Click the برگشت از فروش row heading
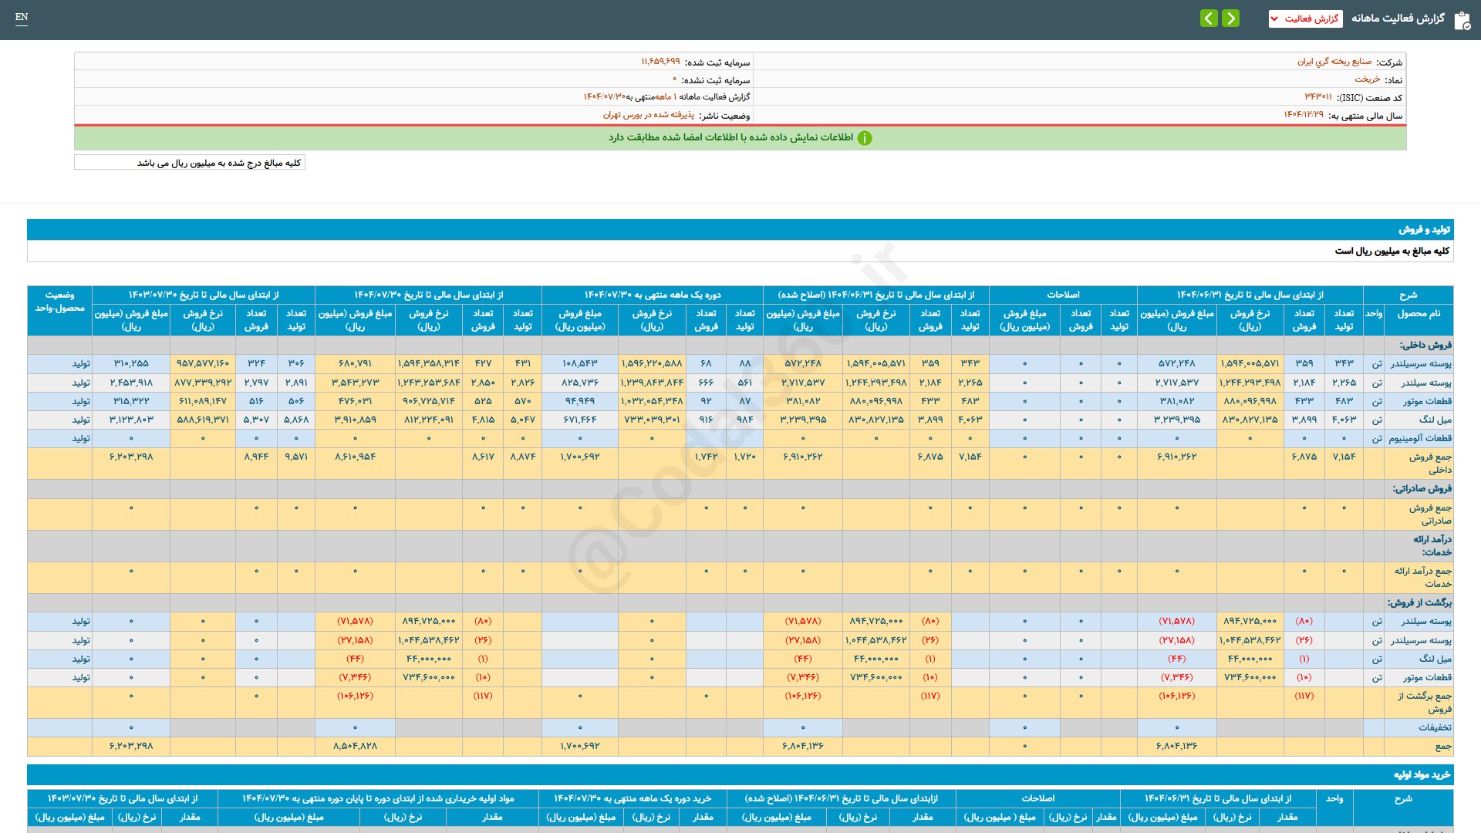Viewport: 1481px width, 833px height. tap(1419, 602)
